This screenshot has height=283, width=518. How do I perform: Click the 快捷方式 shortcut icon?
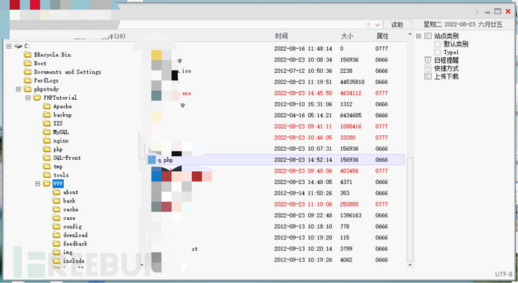click(428, 68)
